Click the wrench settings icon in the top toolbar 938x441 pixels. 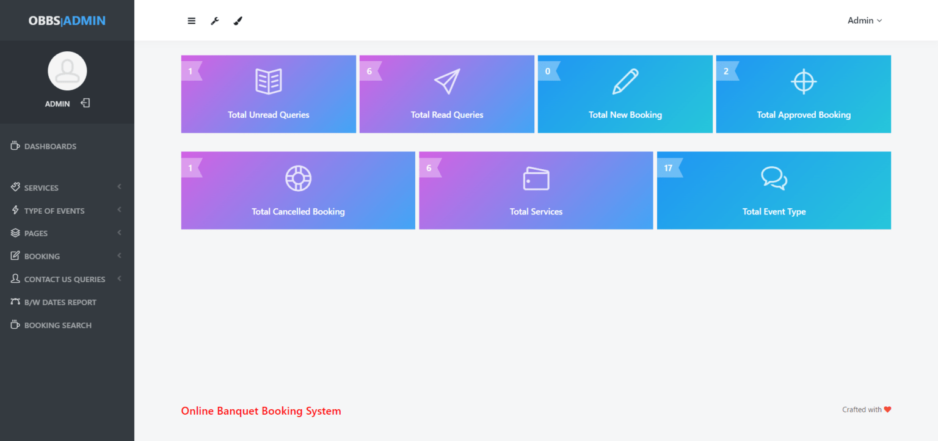click(214, 20)
